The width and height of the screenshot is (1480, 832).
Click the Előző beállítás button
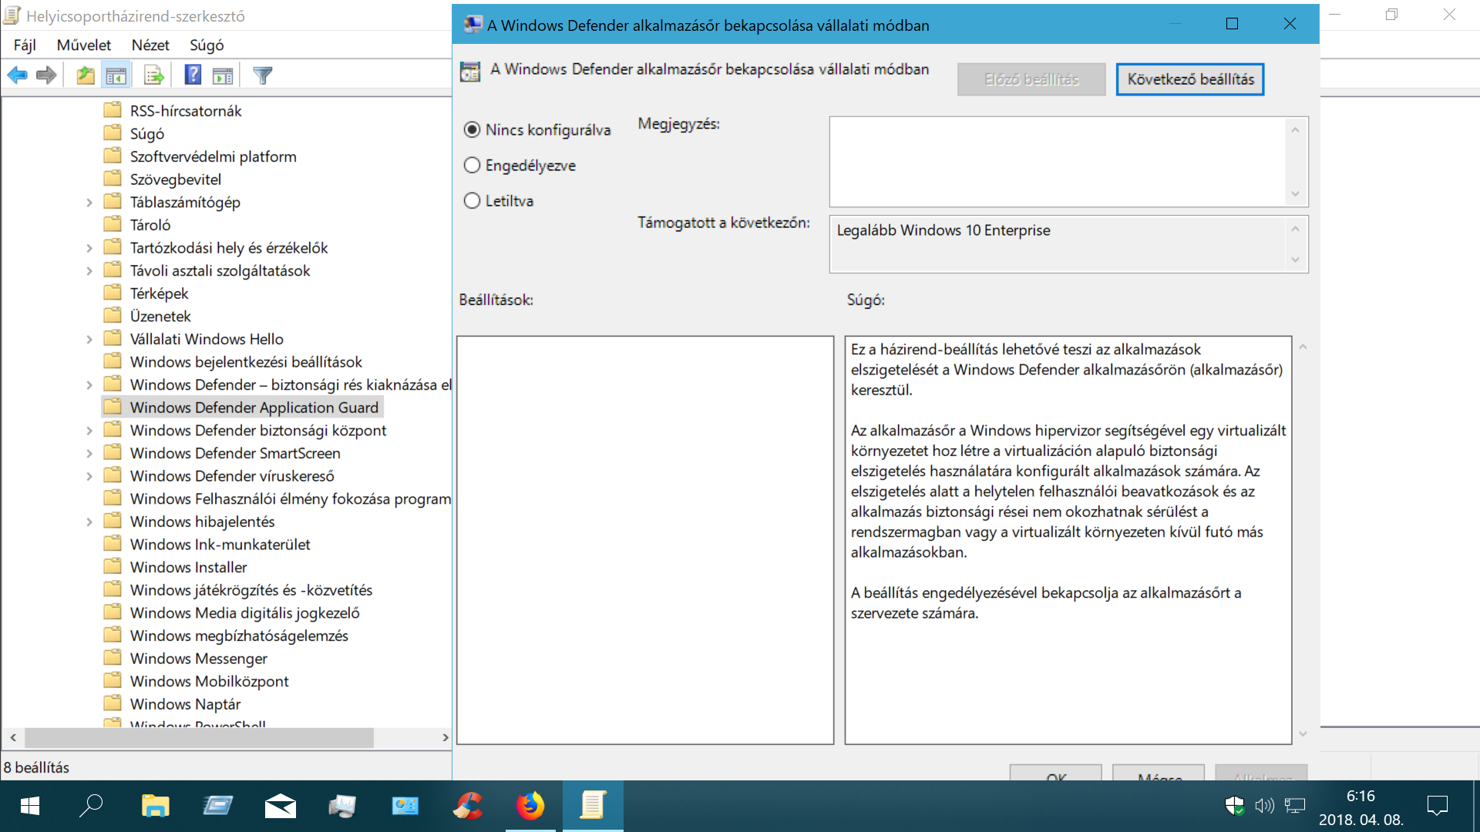click(1031, 79)
